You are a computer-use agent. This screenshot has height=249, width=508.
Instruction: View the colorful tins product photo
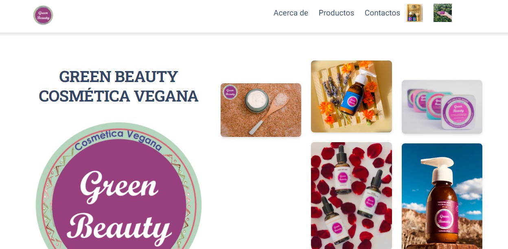[x=442, y=107]
